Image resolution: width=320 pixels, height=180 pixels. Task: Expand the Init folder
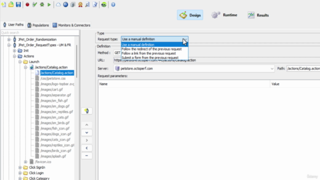point(14,50)
